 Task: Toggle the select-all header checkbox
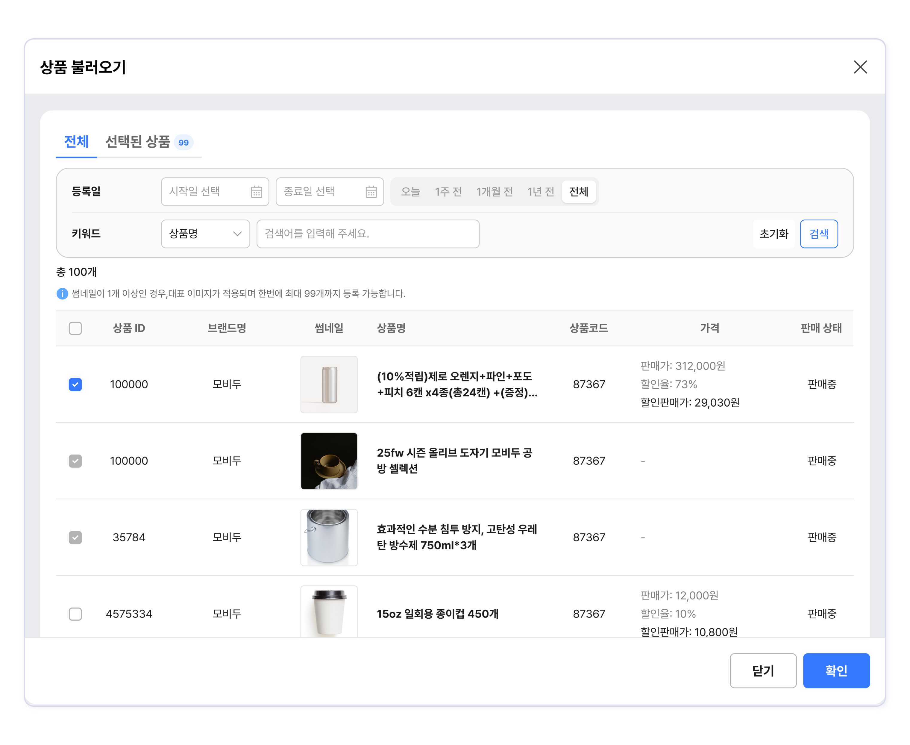[75, 328]
